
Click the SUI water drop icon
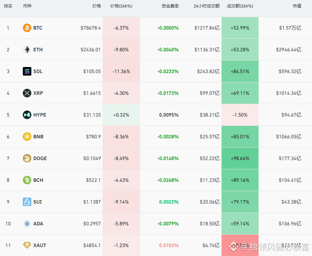(27, 202)
